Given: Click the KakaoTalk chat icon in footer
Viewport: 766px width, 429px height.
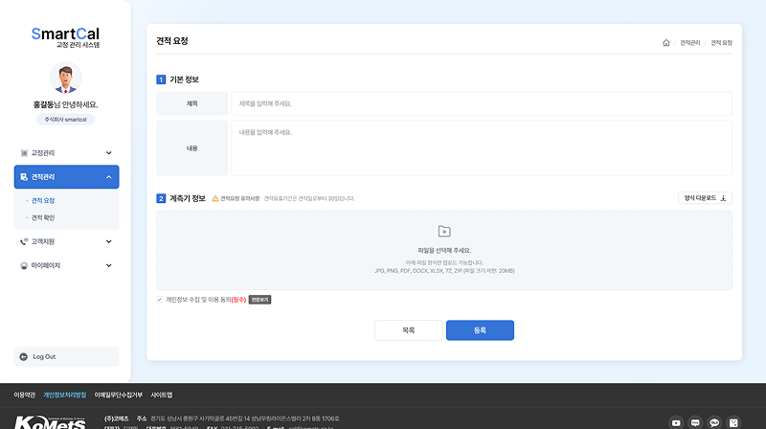Looking at the screenshot, I should (x=714, y=421).
